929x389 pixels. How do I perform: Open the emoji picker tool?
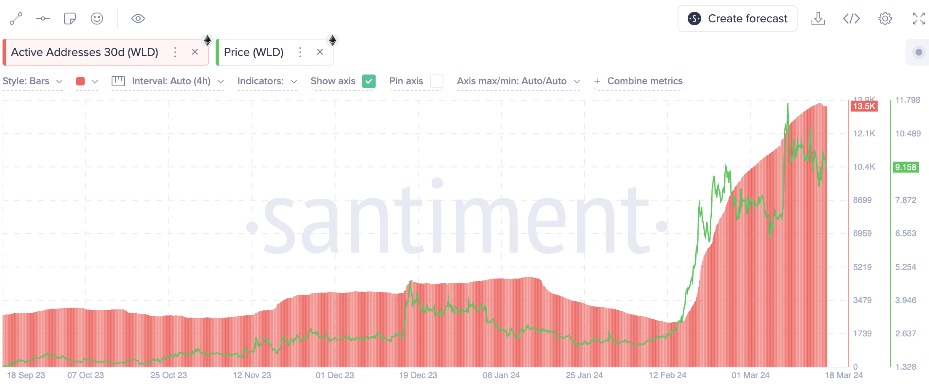(97, 19)
